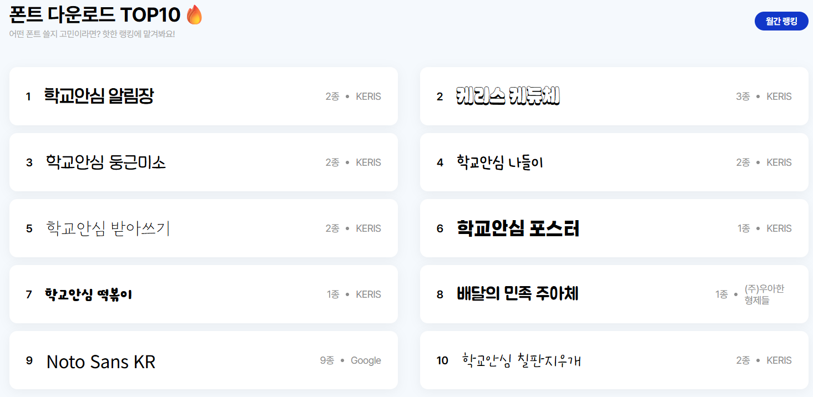Viewport: 813px width, 397px height.
Task: Choose the 학교안심 받아쓰기 font preview
Action: 107,228
